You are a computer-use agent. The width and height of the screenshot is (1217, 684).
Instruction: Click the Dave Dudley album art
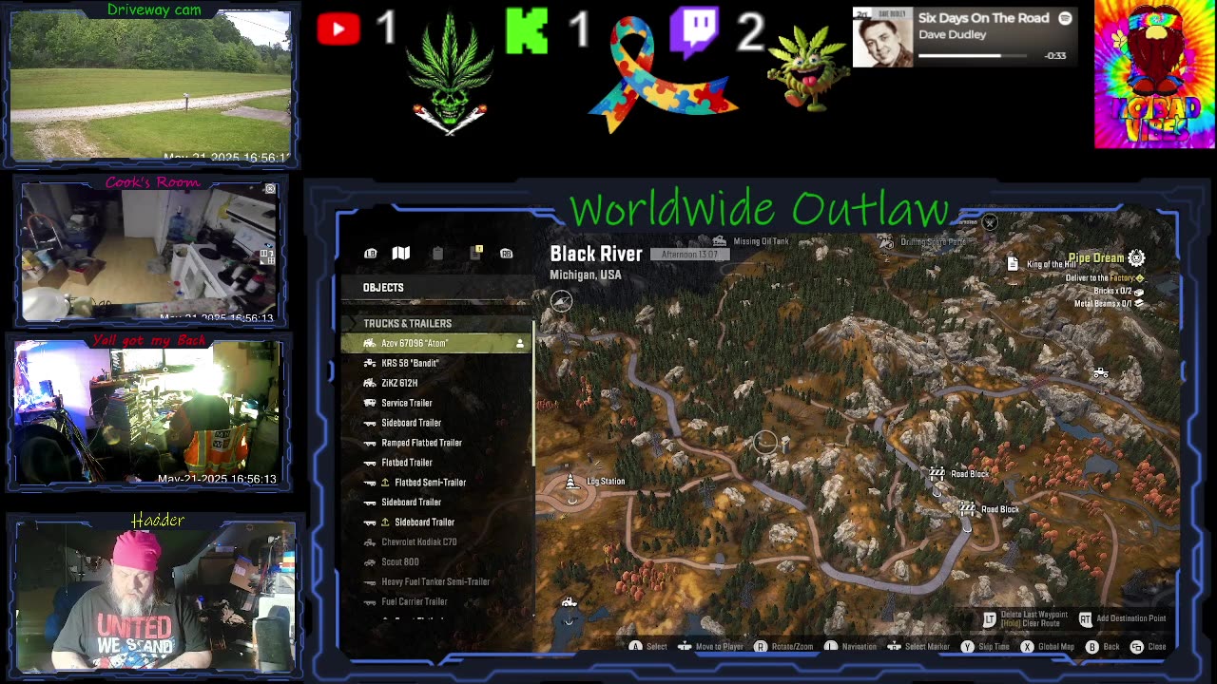882,37
